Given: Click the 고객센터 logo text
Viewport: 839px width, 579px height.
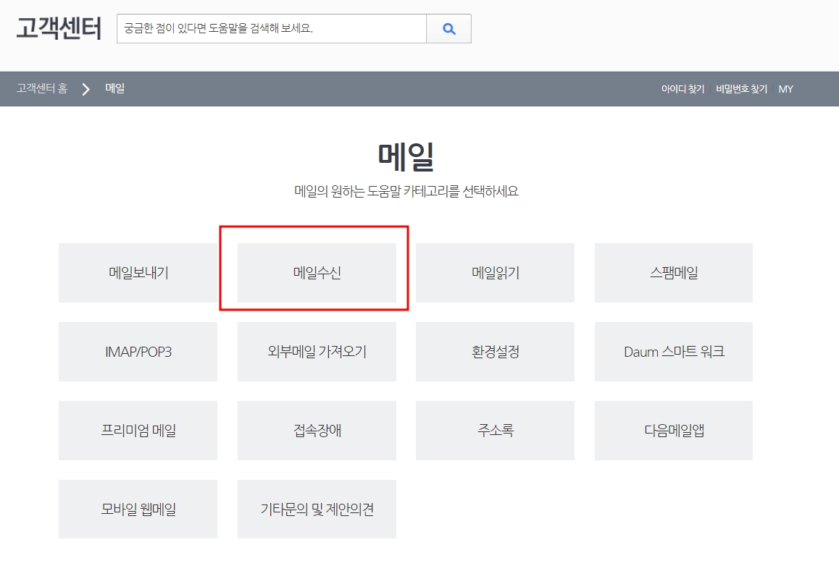Looking at the screenshot, I should pyautogui.click(x=58, y=29).
